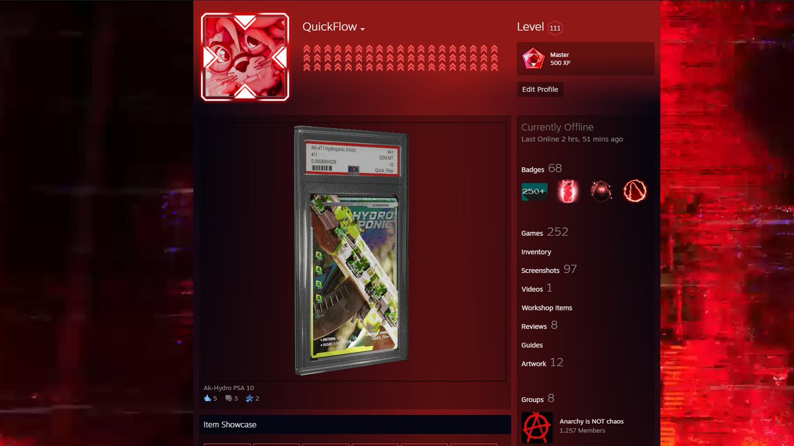
Task: Click the Currently Offline status text
Action: 557,127
